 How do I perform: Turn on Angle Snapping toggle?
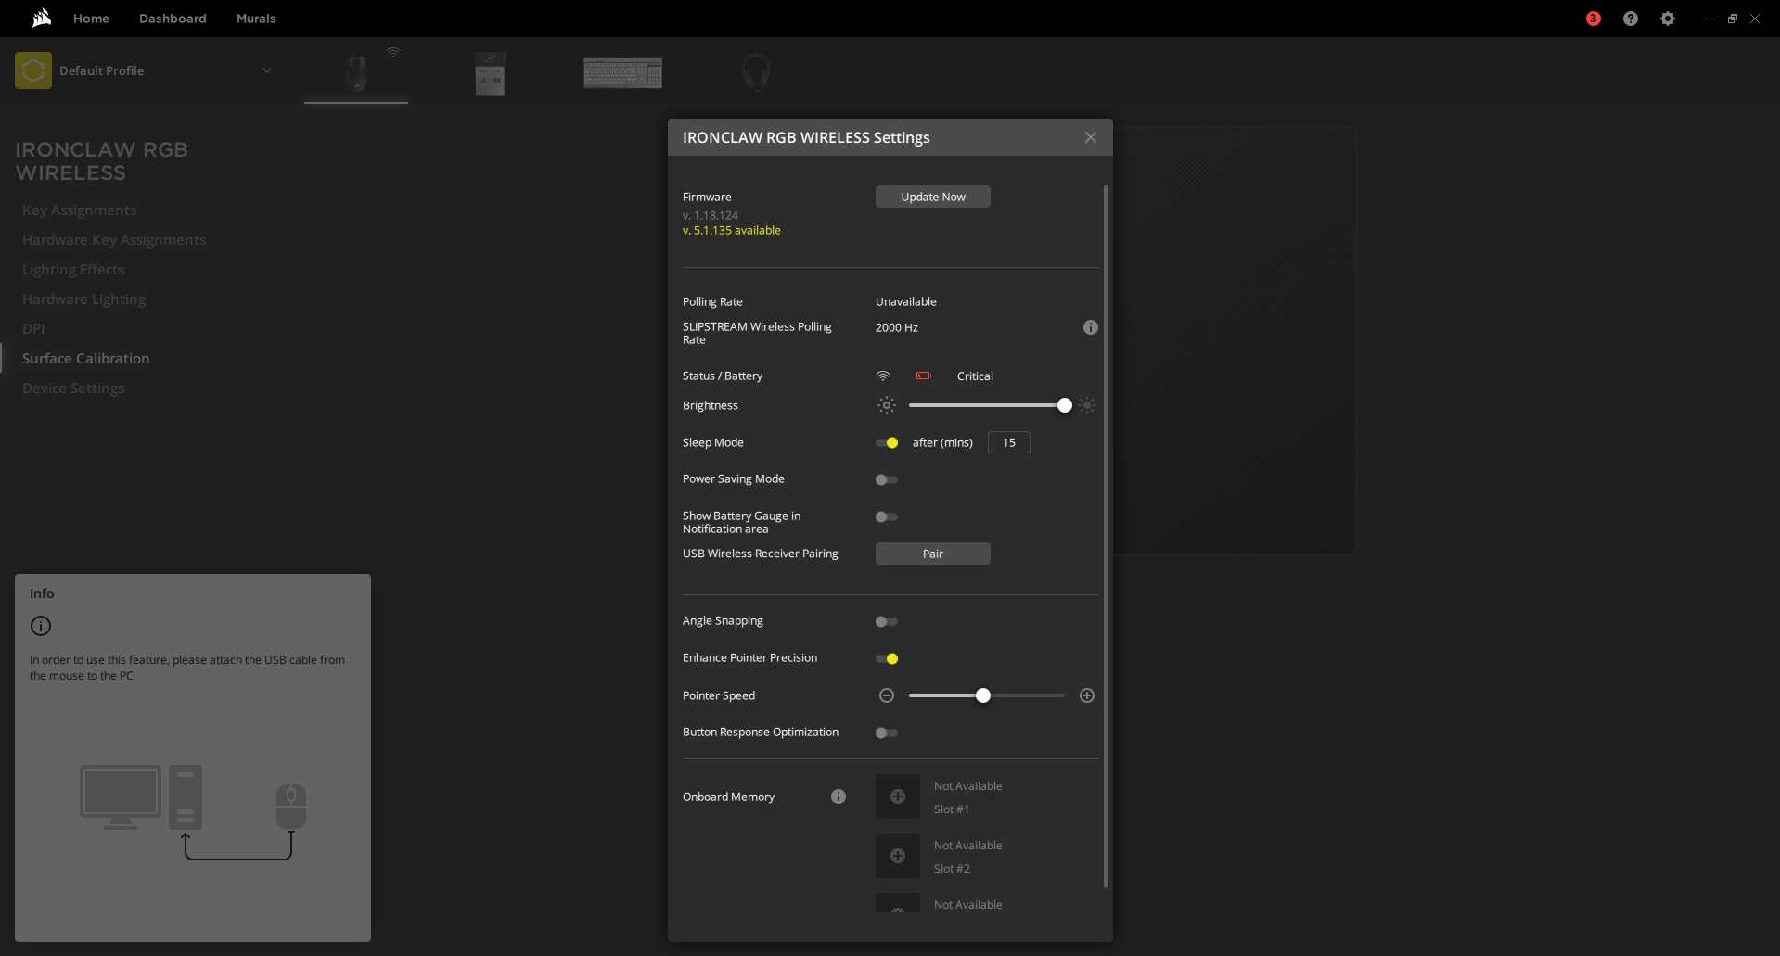[x=887, y=621]
